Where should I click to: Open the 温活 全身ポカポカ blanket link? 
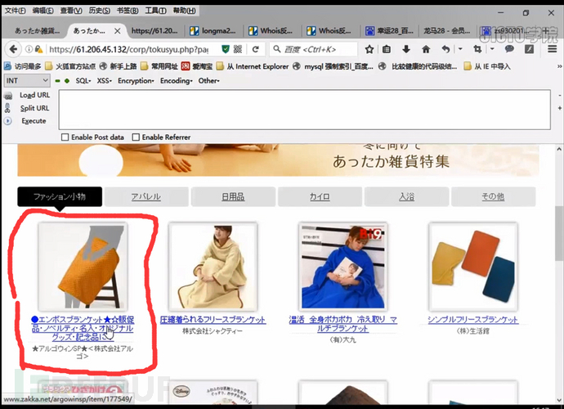[342, 324]
